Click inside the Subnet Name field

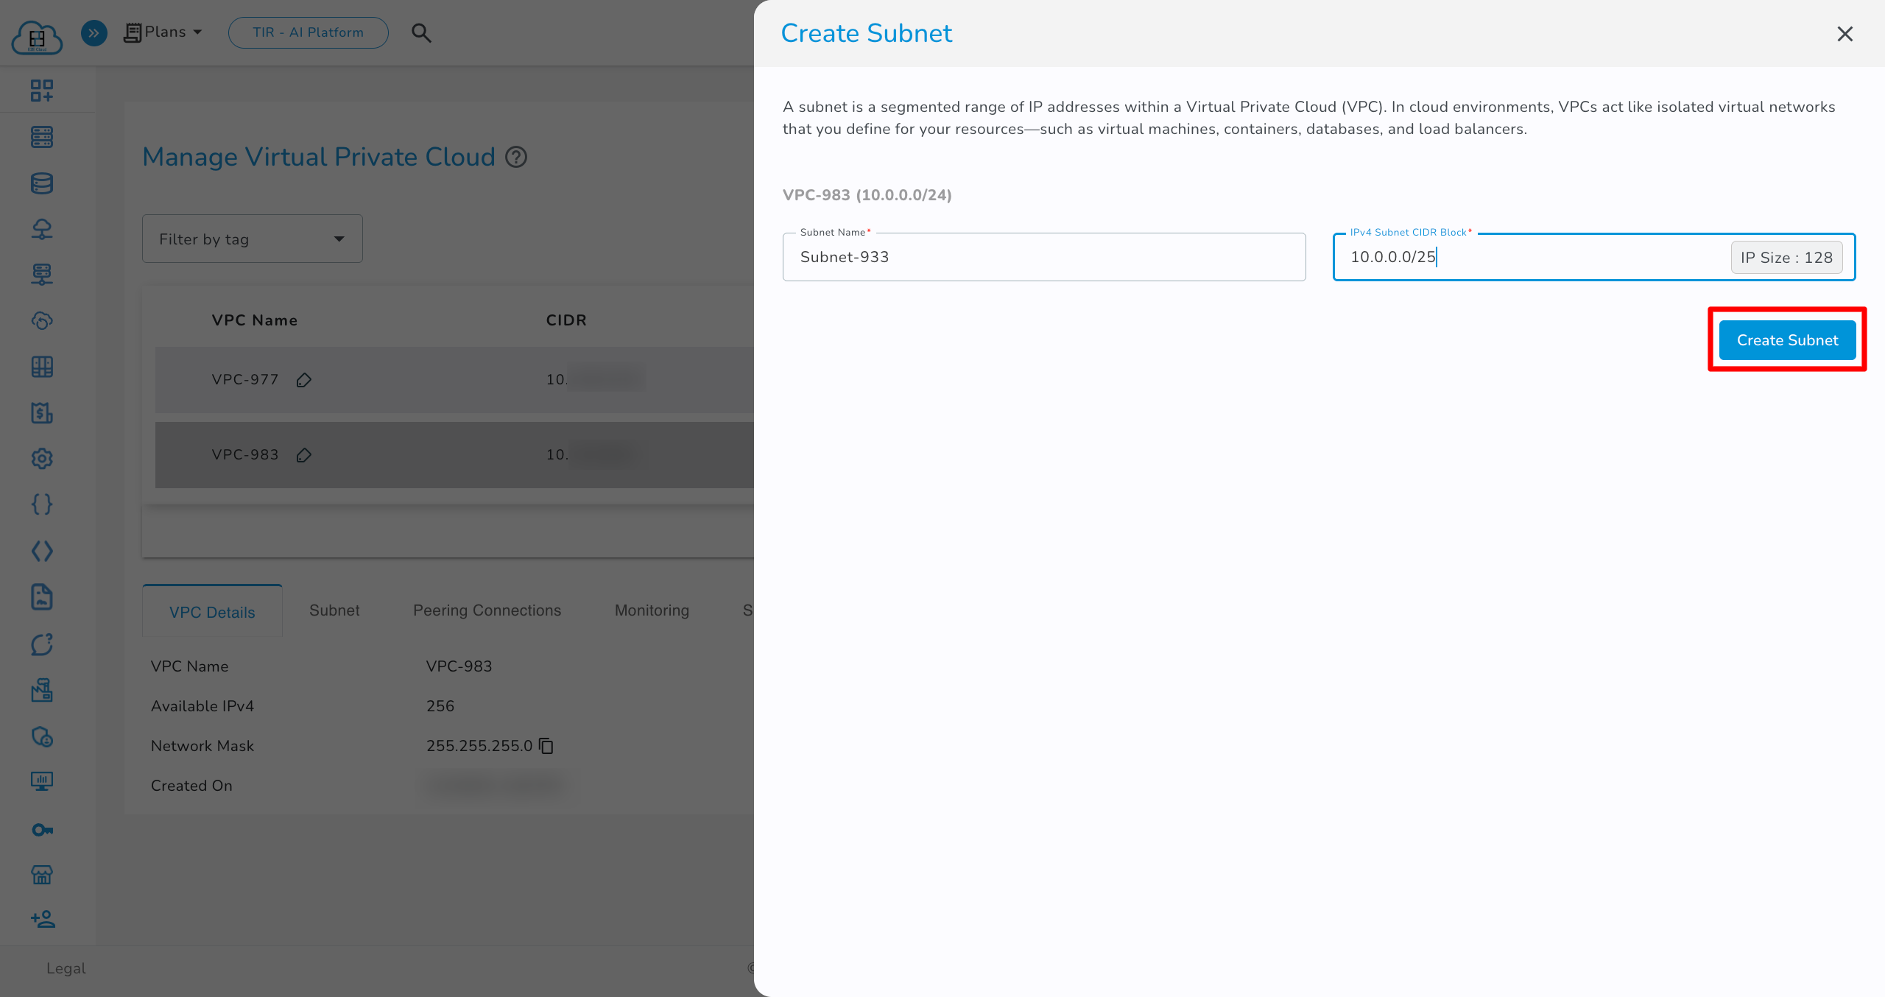1043,256
